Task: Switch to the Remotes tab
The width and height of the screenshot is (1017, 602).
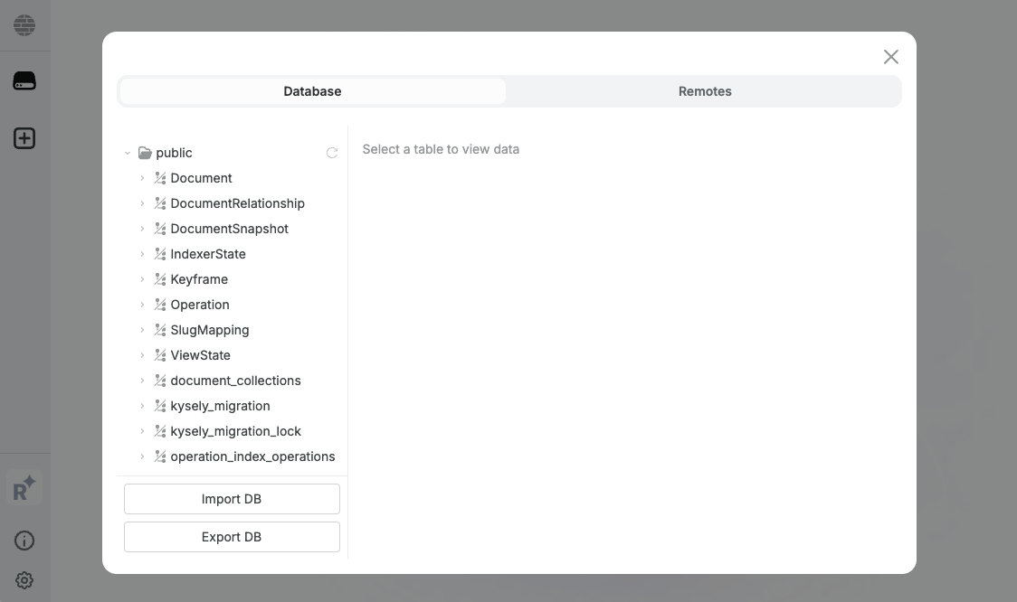Action: click(x=705, y=91)
